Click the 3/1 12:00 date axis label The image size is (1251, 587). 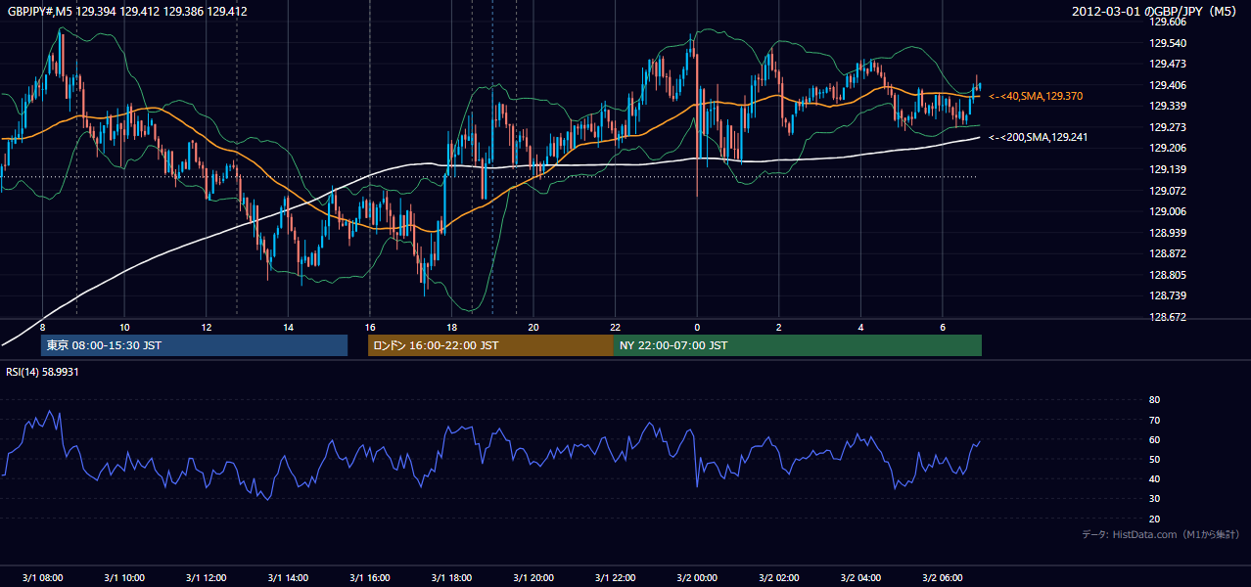pyautogui.click(x=206, y=577)
